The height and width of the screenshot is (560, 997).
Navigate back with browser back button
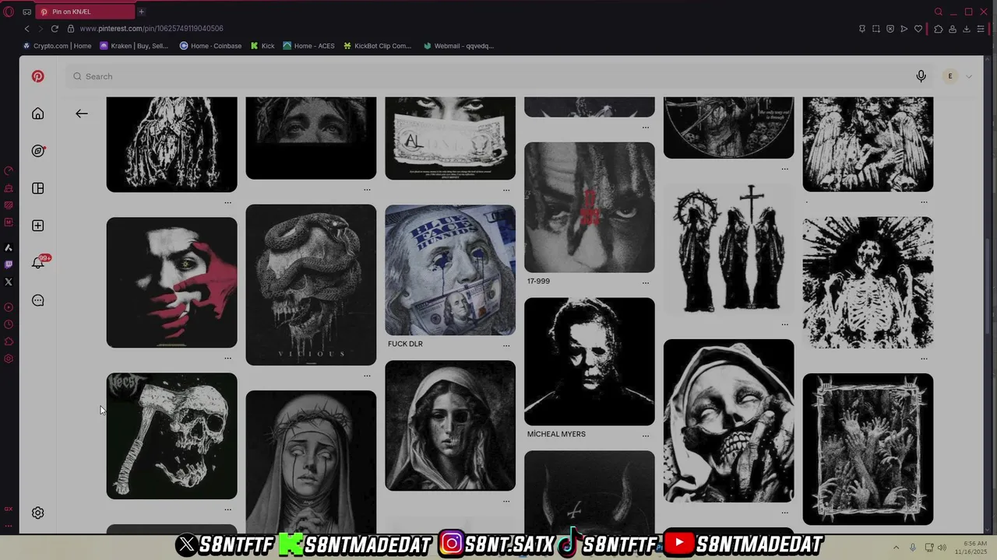tap(26, 29)
